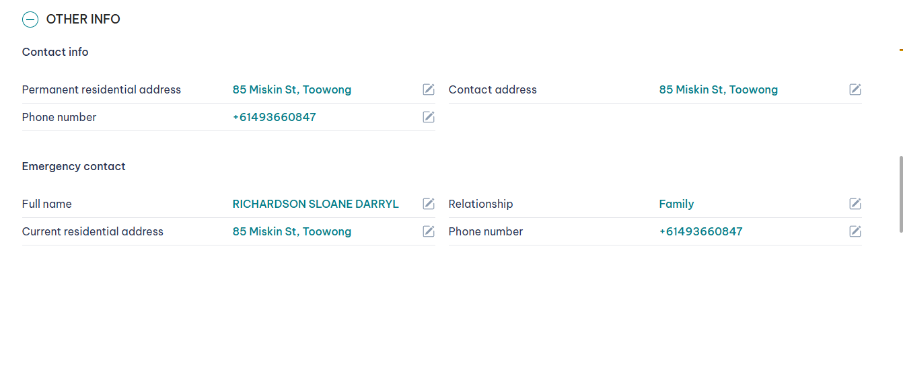Viewport: 903px width, 382px height.
Task: Edit the Contact address field
Action: pos(855,89)
